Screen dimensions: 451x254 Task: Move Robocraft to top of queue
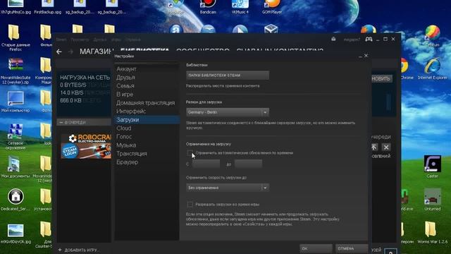pyautogui.click(x=373, y=147)
